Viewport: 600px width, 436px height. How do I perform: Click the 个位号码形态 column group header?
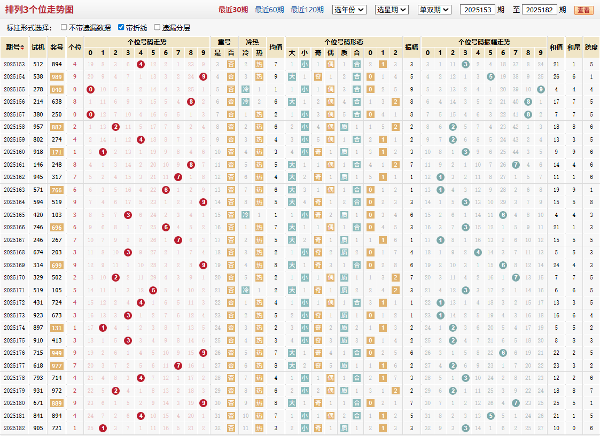pyautogui.click(x=344, y=42)
